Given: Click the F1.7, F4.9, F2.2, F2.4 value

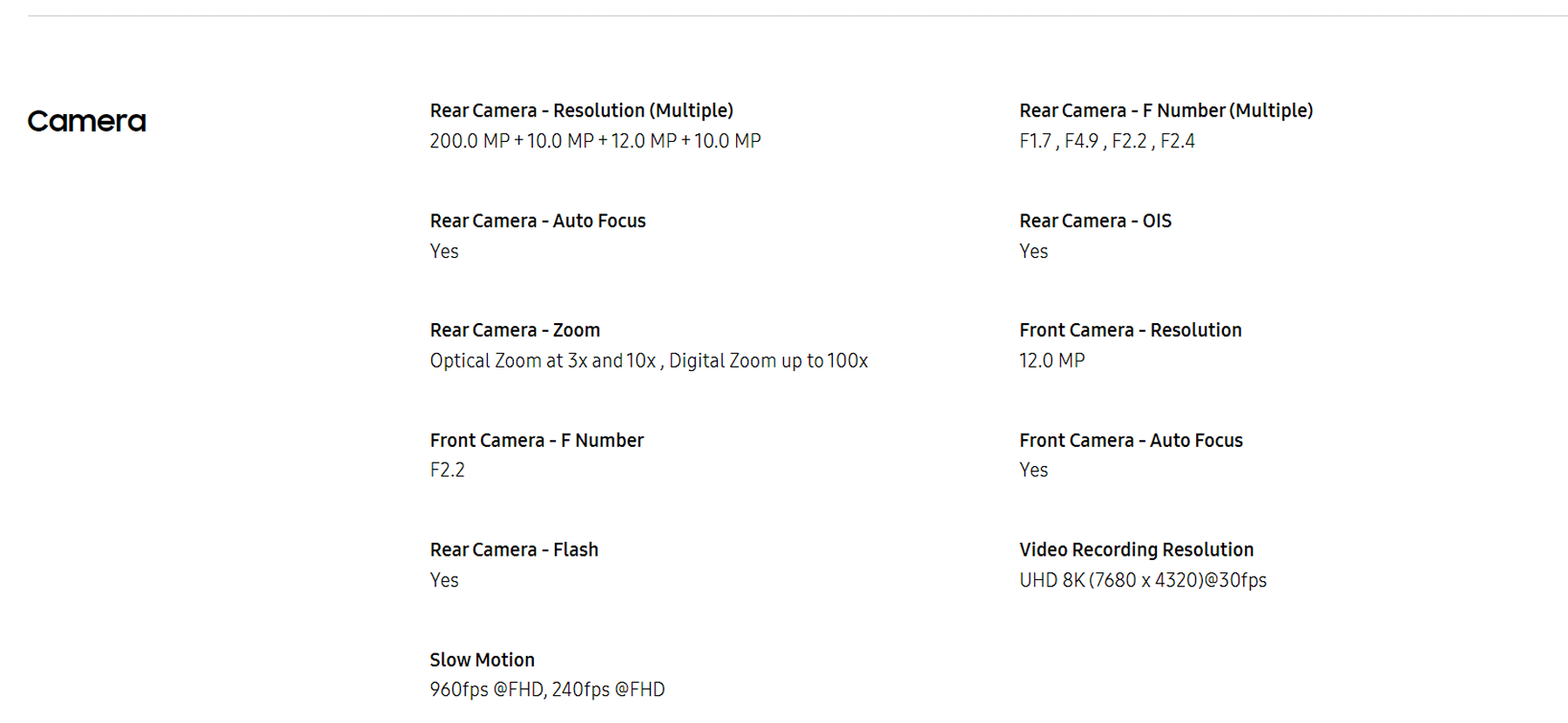Looking at the screenshot, I should tap(1106, 141).
